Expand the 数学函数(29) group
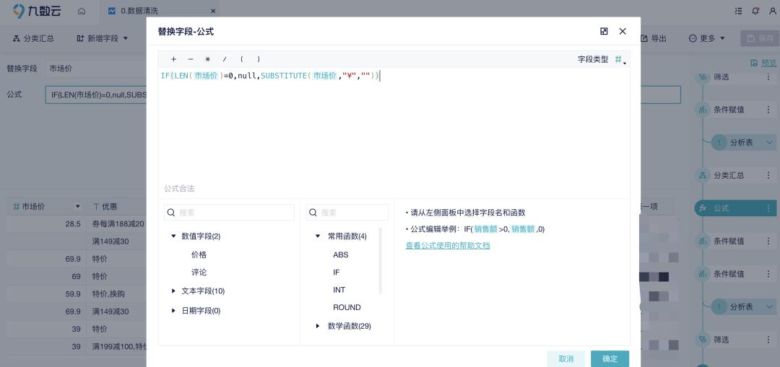The image size is (780, 367). point(318,327)
